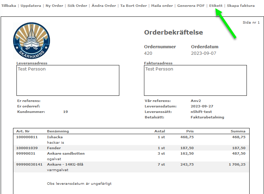The width and height of the screenshot is (264, 194).
Task: Click Ankare sandbotten item name
Action: (x=66, y=154)
